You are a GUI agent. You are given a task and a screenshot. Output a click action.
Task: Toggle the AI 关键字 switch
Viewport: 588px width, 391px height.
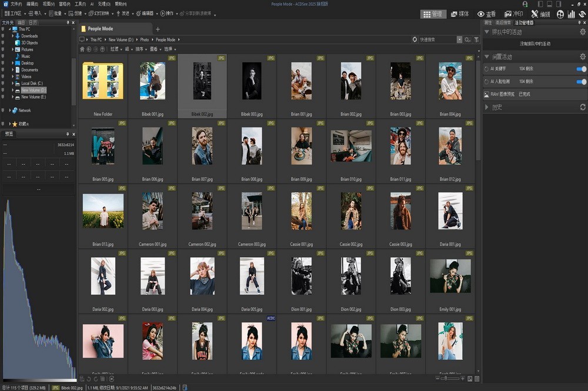[581, 69]
